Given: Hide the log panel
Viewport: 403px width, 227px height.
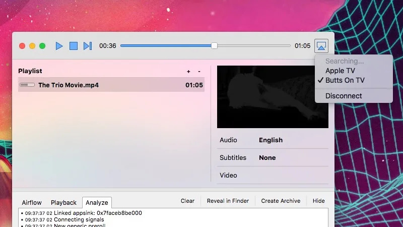Looking at the screenshot, I should coord(318,201).
